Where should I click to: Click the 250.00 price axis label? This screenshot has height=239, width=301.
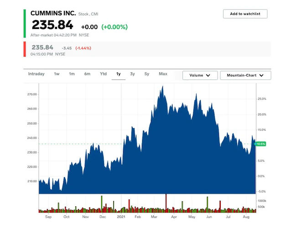click(x=32, y=124)
